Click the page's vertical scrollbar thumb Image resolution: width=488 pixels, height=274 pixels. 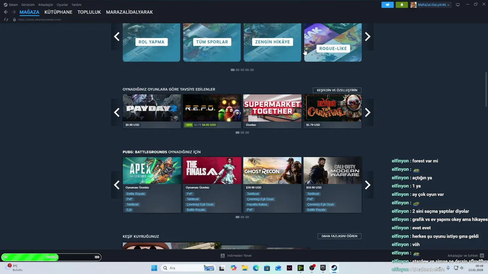486,89
